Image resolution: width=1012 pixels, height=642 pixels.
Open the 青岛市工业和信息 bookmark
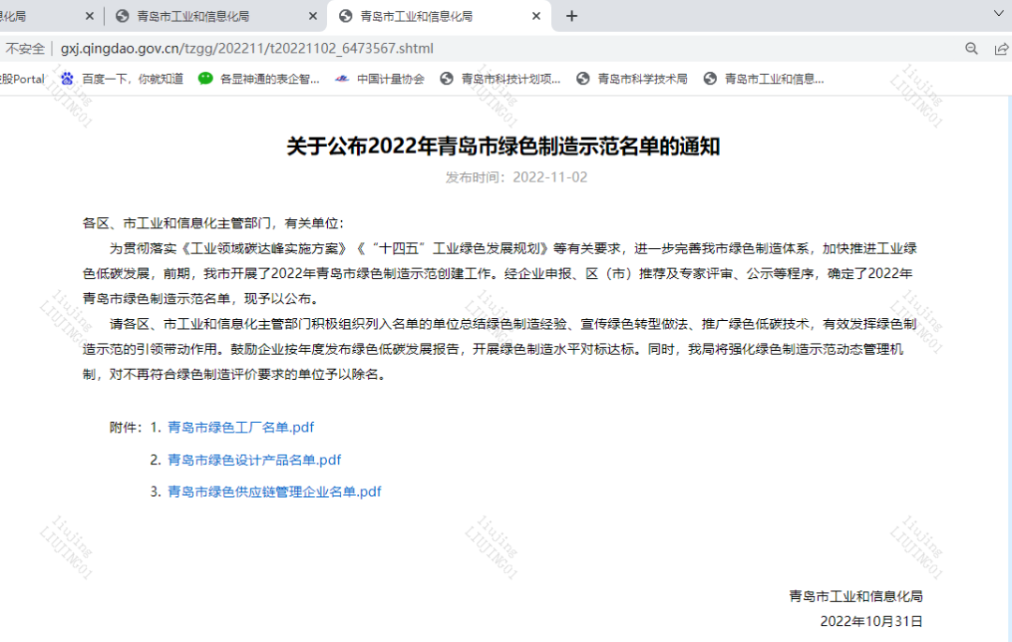pos(764,79)
